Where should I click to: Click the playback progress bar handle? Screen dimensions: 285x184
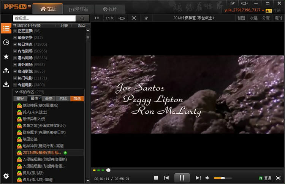pos(108,170)
